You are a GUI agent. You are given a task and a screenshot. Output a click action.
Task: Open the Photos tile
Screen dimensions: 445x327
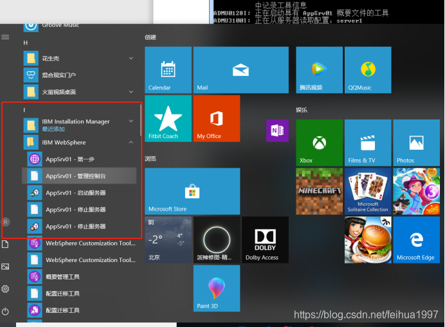point(416,143)
